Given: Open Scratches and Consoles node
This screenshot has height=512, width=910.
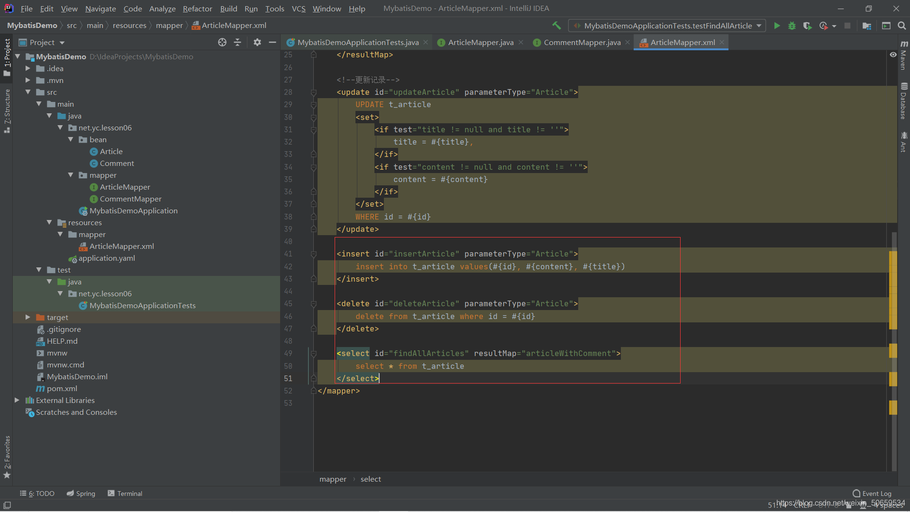Looking at the screenshot, I should coord(71,412).
